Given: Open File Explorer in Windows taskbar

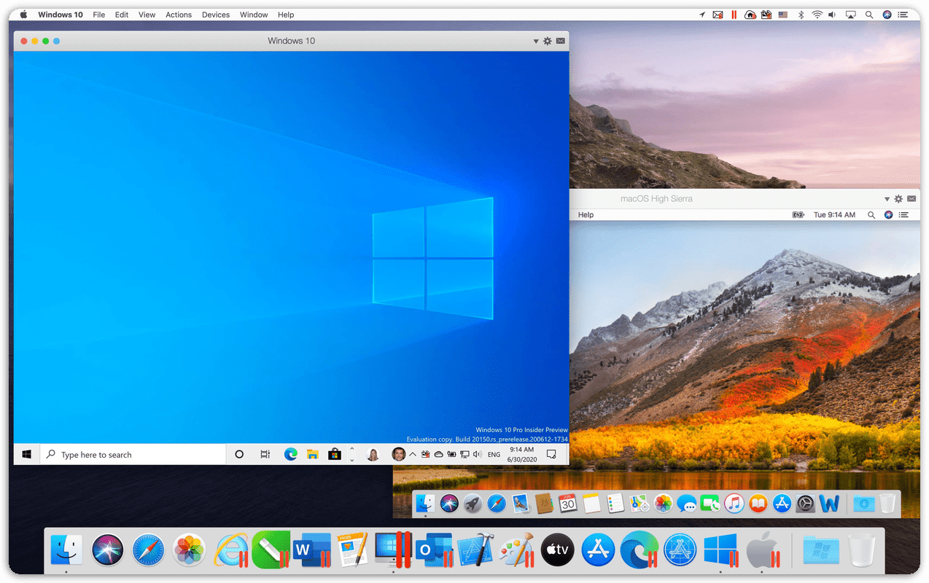Looking at the screenshot, I should (x=313, y=454).
